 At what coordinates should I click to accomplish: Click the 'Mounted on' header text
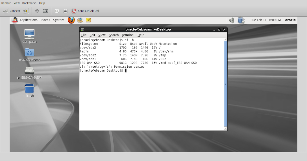(168, 44)
